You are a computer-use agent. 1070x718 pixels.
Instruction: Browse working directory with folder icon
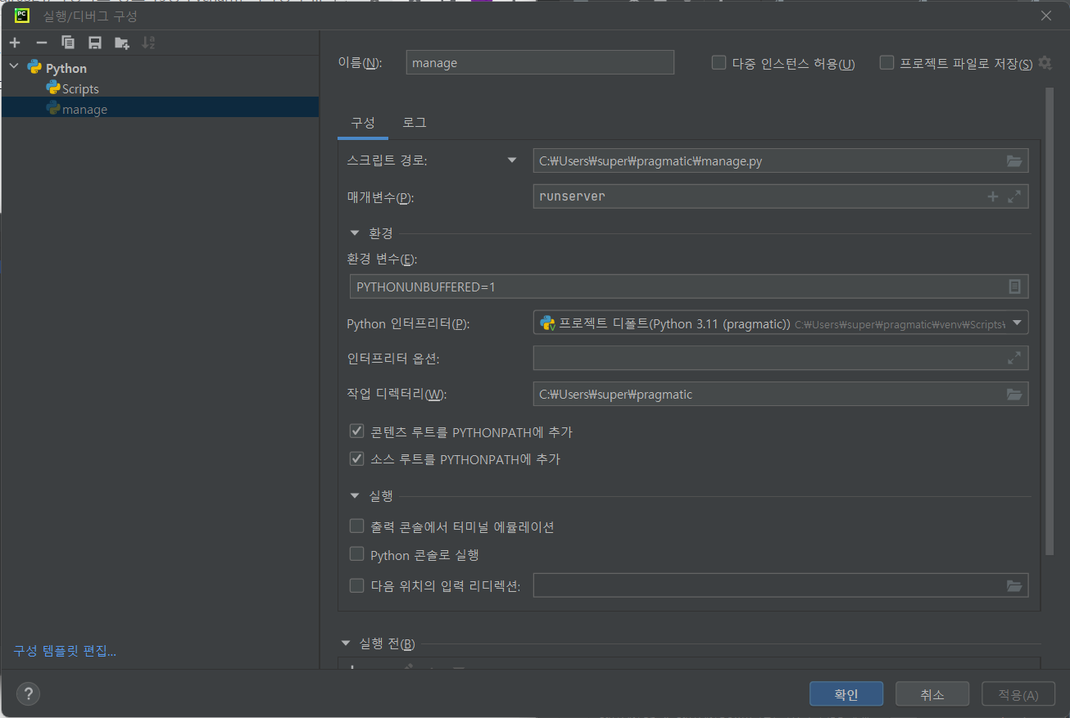pyautogui.click(x=1014, y=395)
